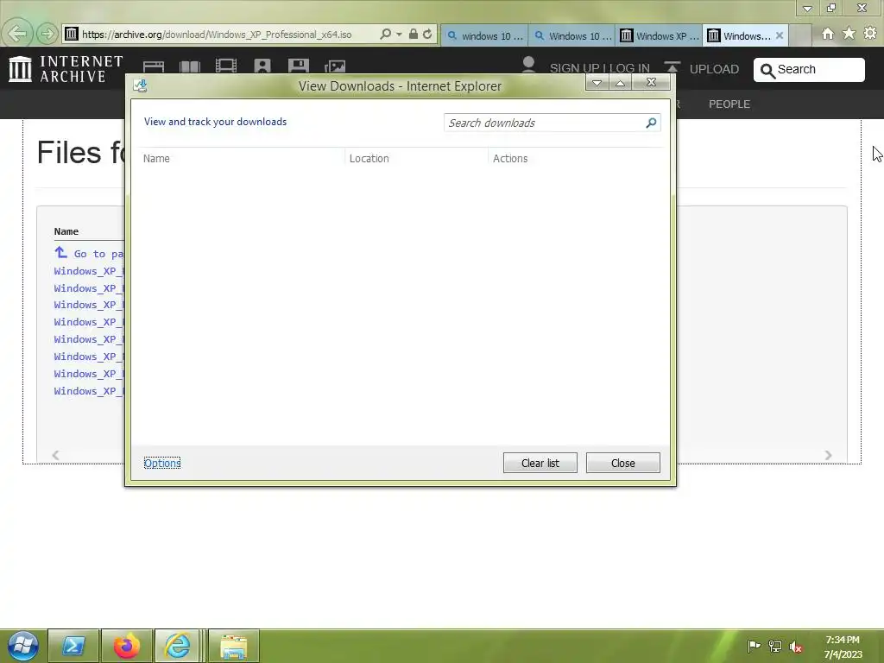Open the Texts book icon in Archive nav

(189, 66)
